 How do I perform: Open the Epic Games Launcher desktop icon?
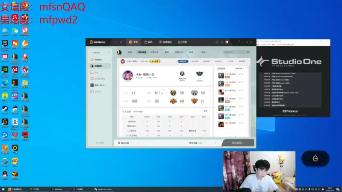click(5, 46)
